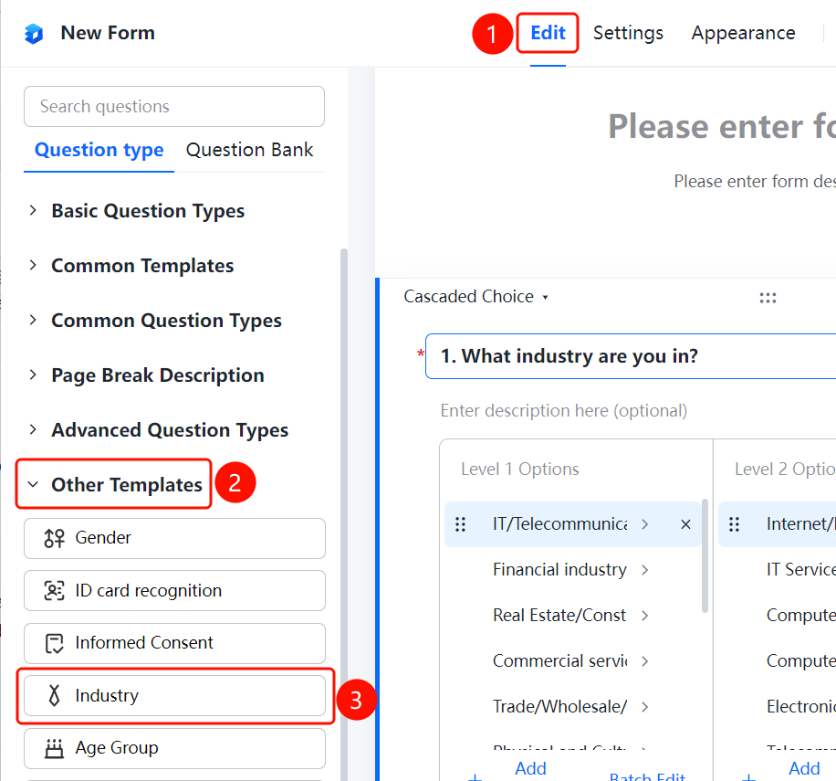Expand Trade/Wholesale sub-options arrow

tap(645, 707)
